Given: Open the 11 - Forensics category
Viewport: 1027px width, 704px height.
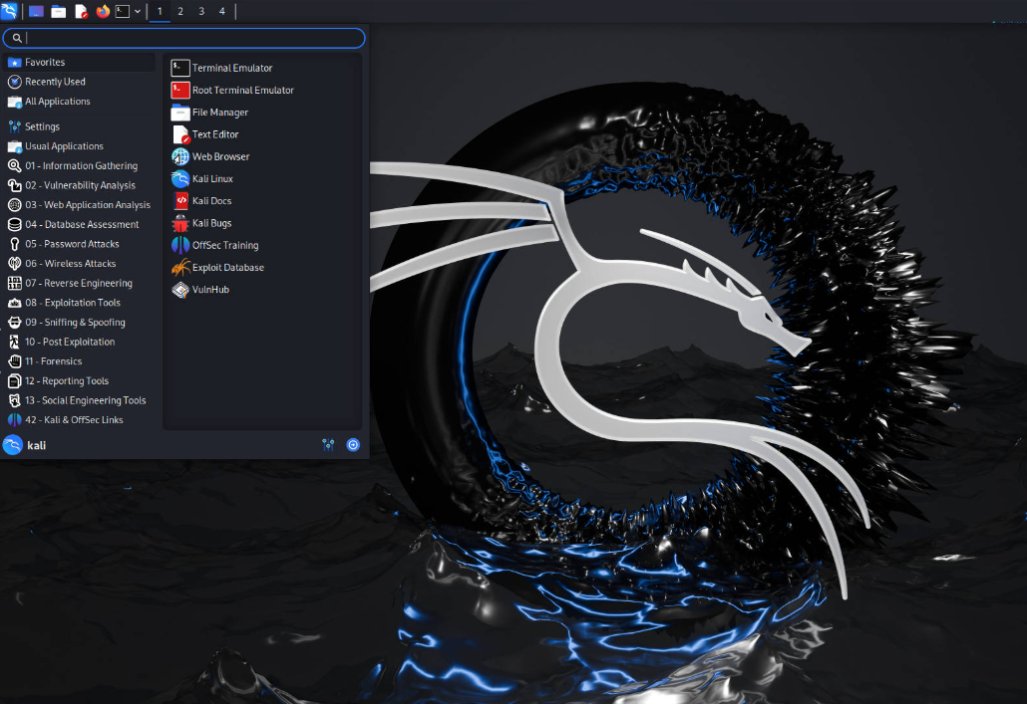Looking at the screenshot, I should click(x=54, y=361).
